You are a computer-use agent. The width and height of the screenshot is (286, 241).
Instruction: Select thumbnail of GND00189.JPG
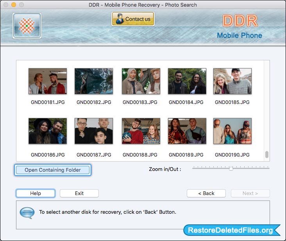[187, 131]
